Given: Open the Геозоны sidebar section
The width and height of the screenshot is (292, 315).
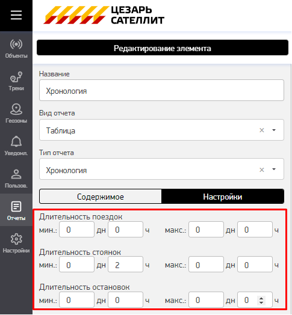Looking at the screenshot, I should coord(16,114).
